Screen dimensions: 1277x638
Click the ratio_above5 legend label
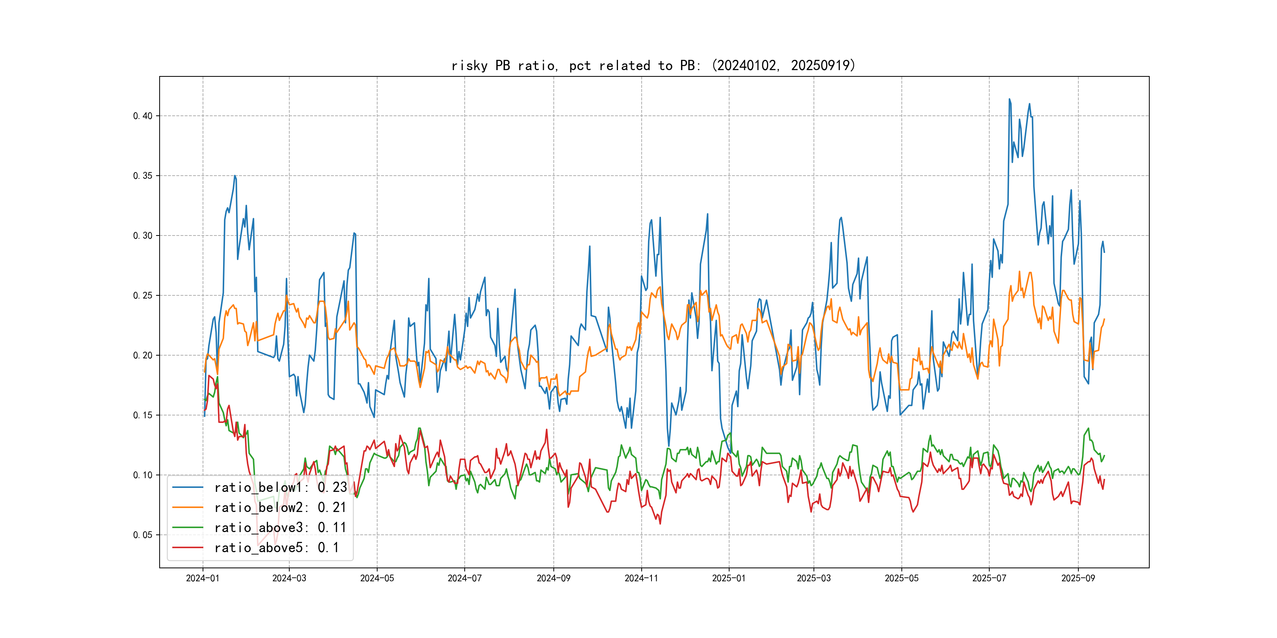tap(277, 548)
